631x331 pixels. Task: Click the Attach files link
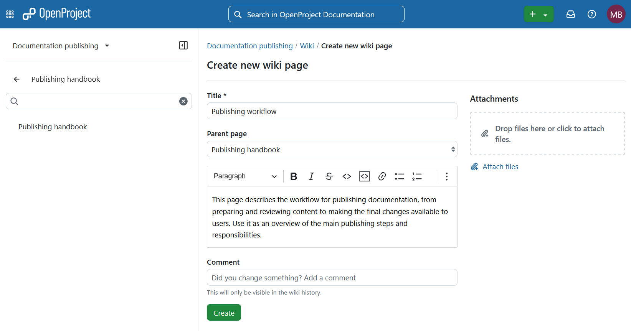click(500, 166)
